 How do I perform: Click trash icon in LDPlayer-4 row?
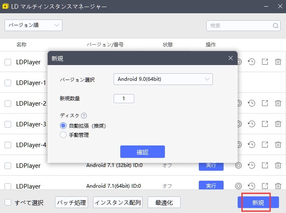click(x=278, y=145)
